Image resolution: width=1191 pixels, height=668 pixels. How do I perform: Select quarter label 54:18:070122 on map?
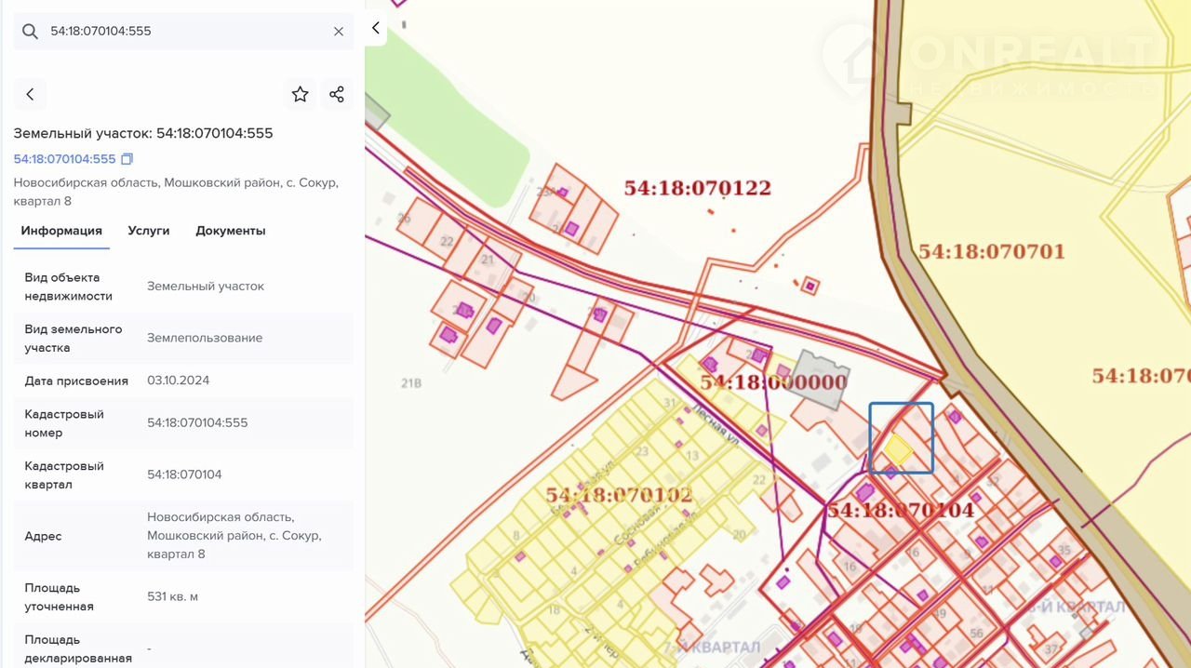click(697, 188)
